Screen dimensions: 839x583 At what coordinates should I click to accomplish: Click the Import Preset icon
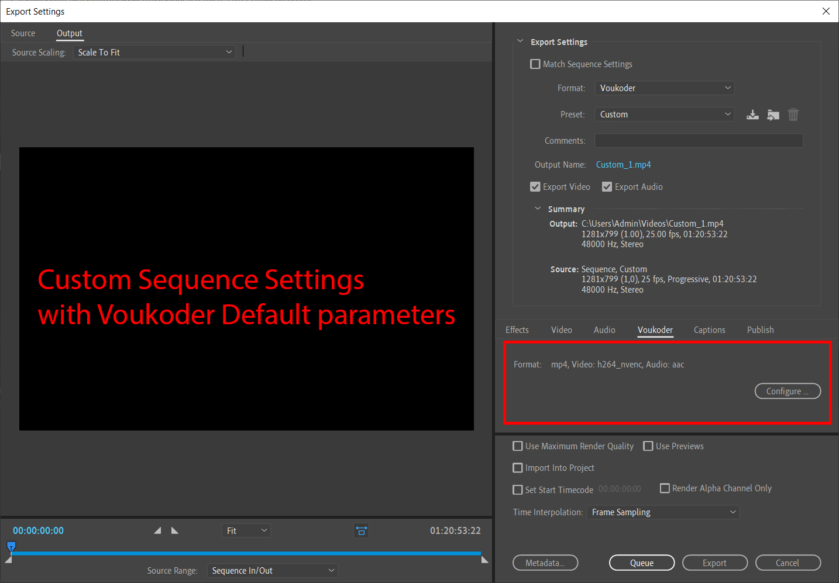point(773,114)
